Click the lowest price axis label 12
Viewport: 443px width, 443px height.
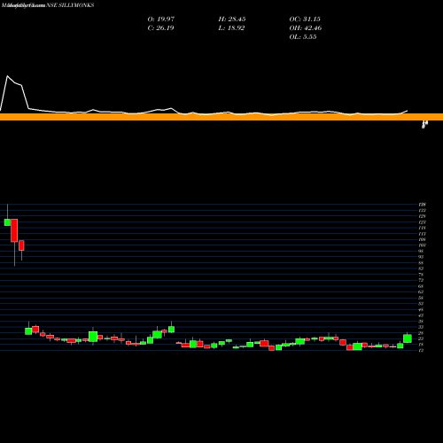click(x=421, y=350)
